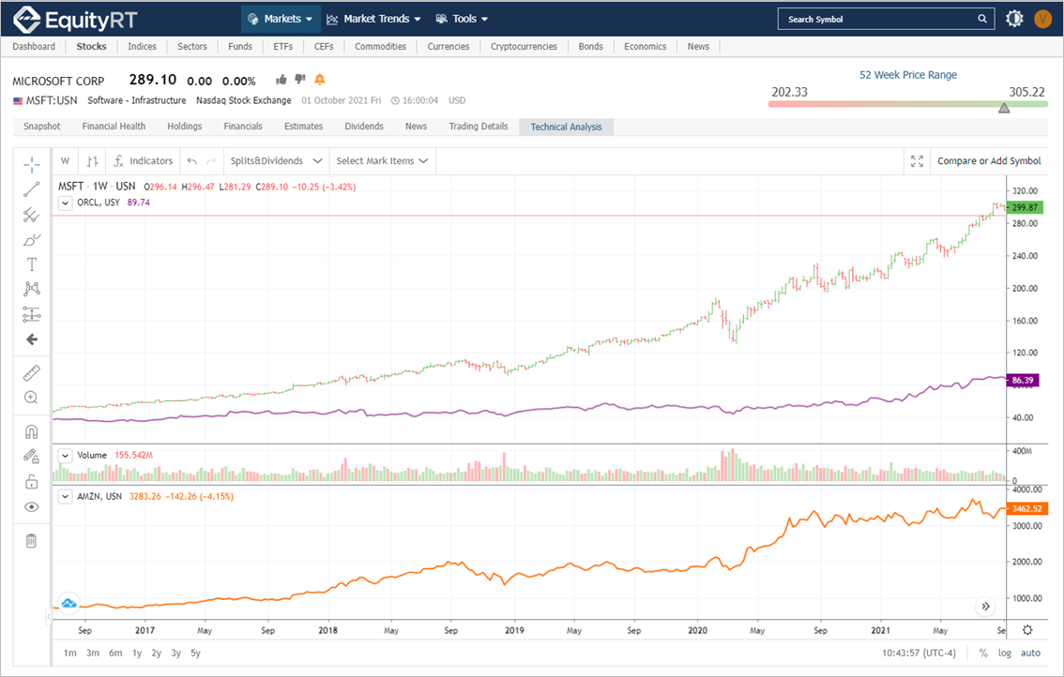Set the chart range to 1m
This screenshot has width=1064, height=677.
coord(69,653)
